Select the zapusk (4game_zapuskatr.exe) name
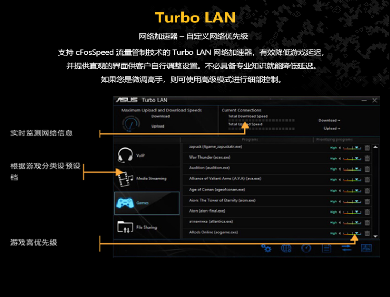The width and height of the screenshot is (390, 297). click(215, 147)
